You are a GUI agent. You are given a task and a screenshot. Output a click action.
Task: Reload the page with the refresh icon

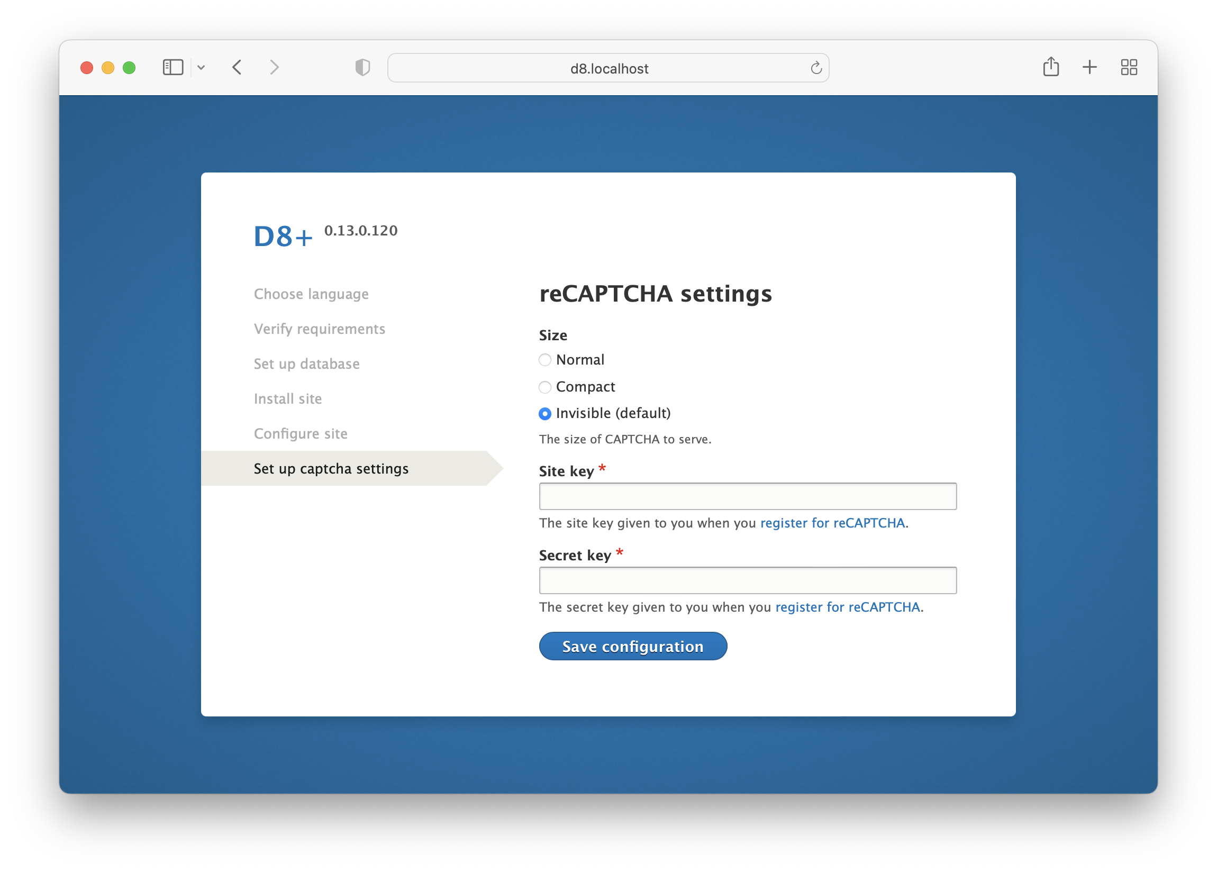815,68
